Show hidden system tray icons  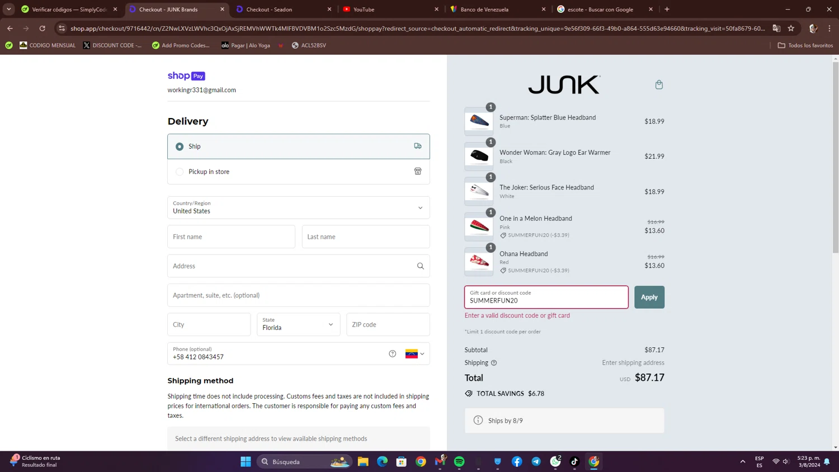point(743,462)
